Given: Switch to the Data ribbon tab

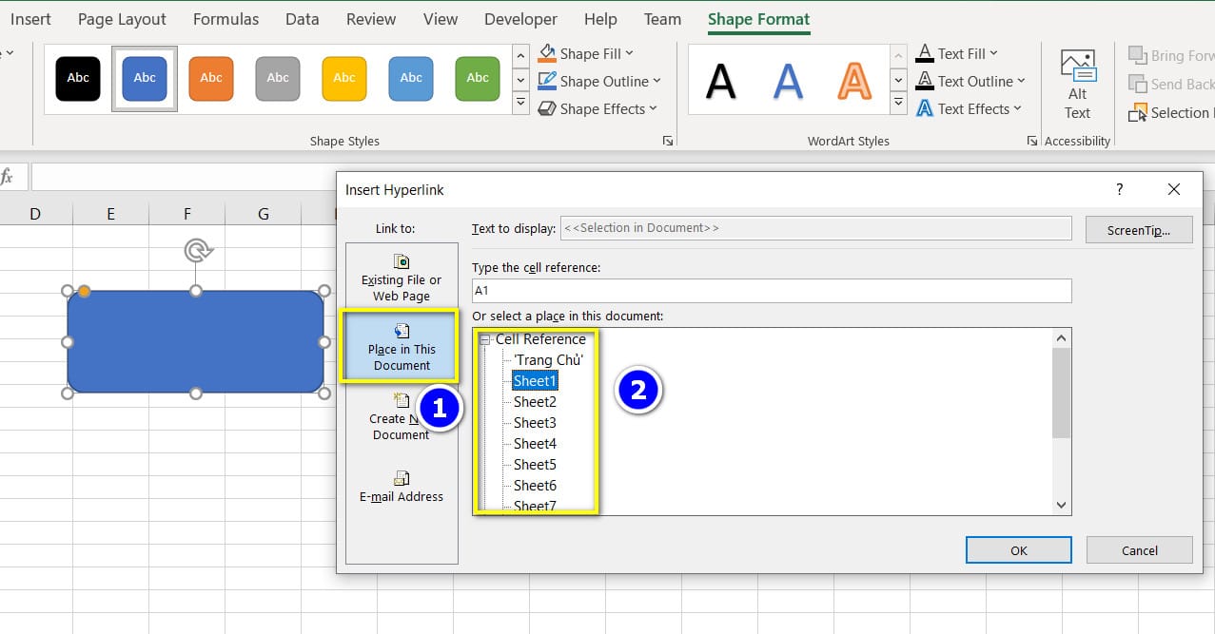Looking at the screenshot, I should click(x=302, y=18).
